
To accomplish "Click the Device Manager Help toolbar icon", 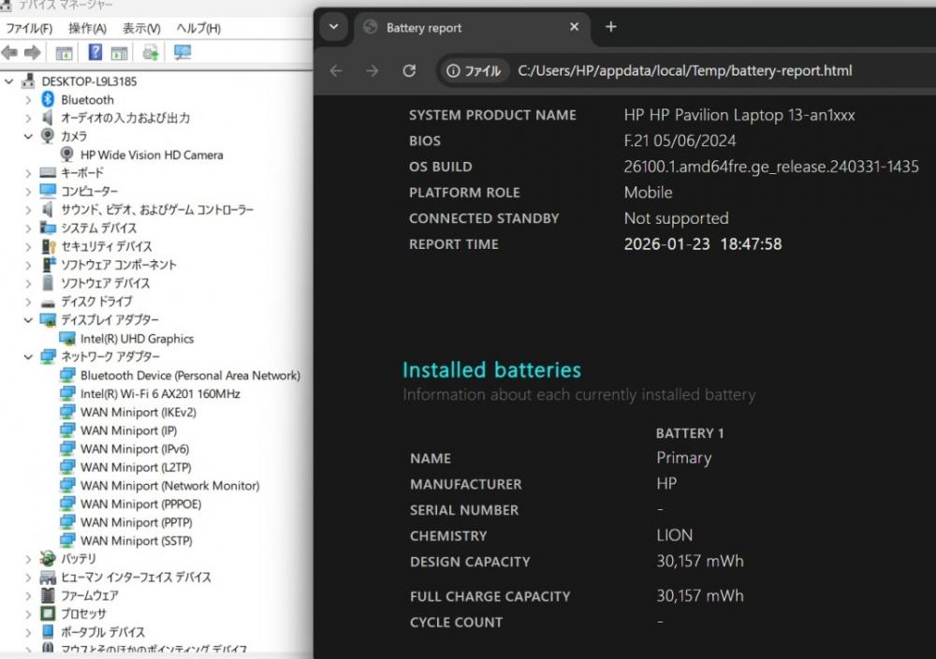I will pos(95,52).
